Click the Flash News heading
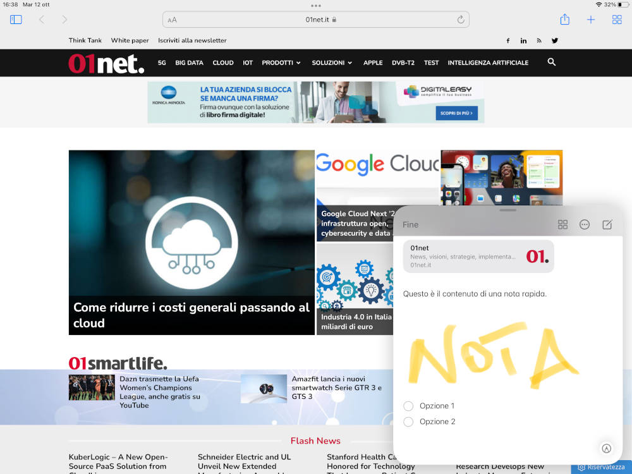This screenshot has width=632, height=474. click(x=315, y=441)
